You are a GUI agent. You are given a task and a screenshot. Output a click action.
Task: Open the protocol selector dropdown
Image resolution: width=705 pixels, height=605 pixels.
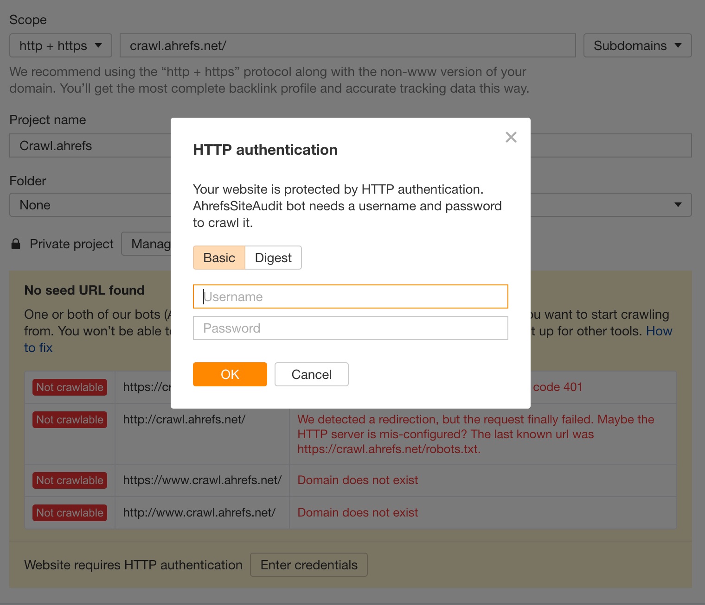coord(60,45)
